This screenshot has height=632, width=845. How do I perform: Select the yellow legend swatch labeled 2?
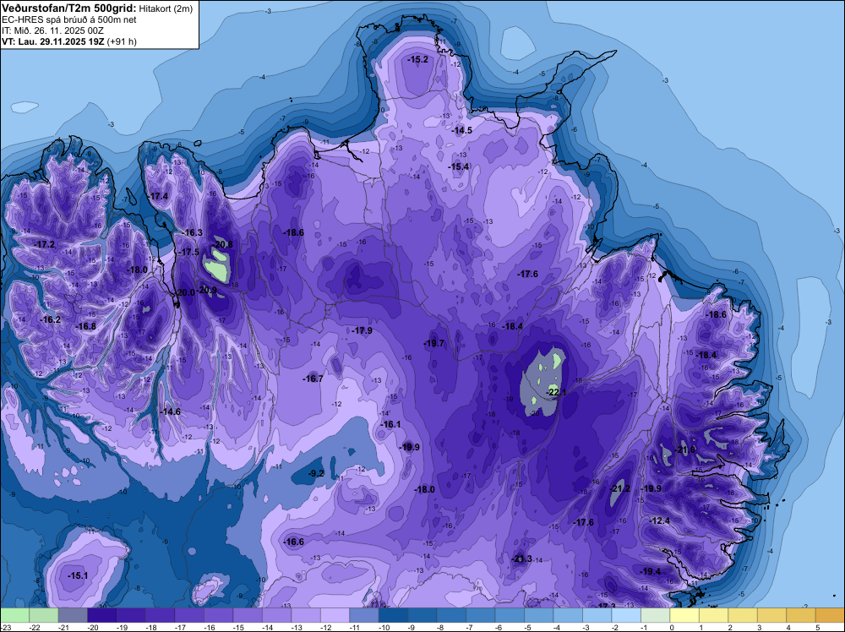743,615
